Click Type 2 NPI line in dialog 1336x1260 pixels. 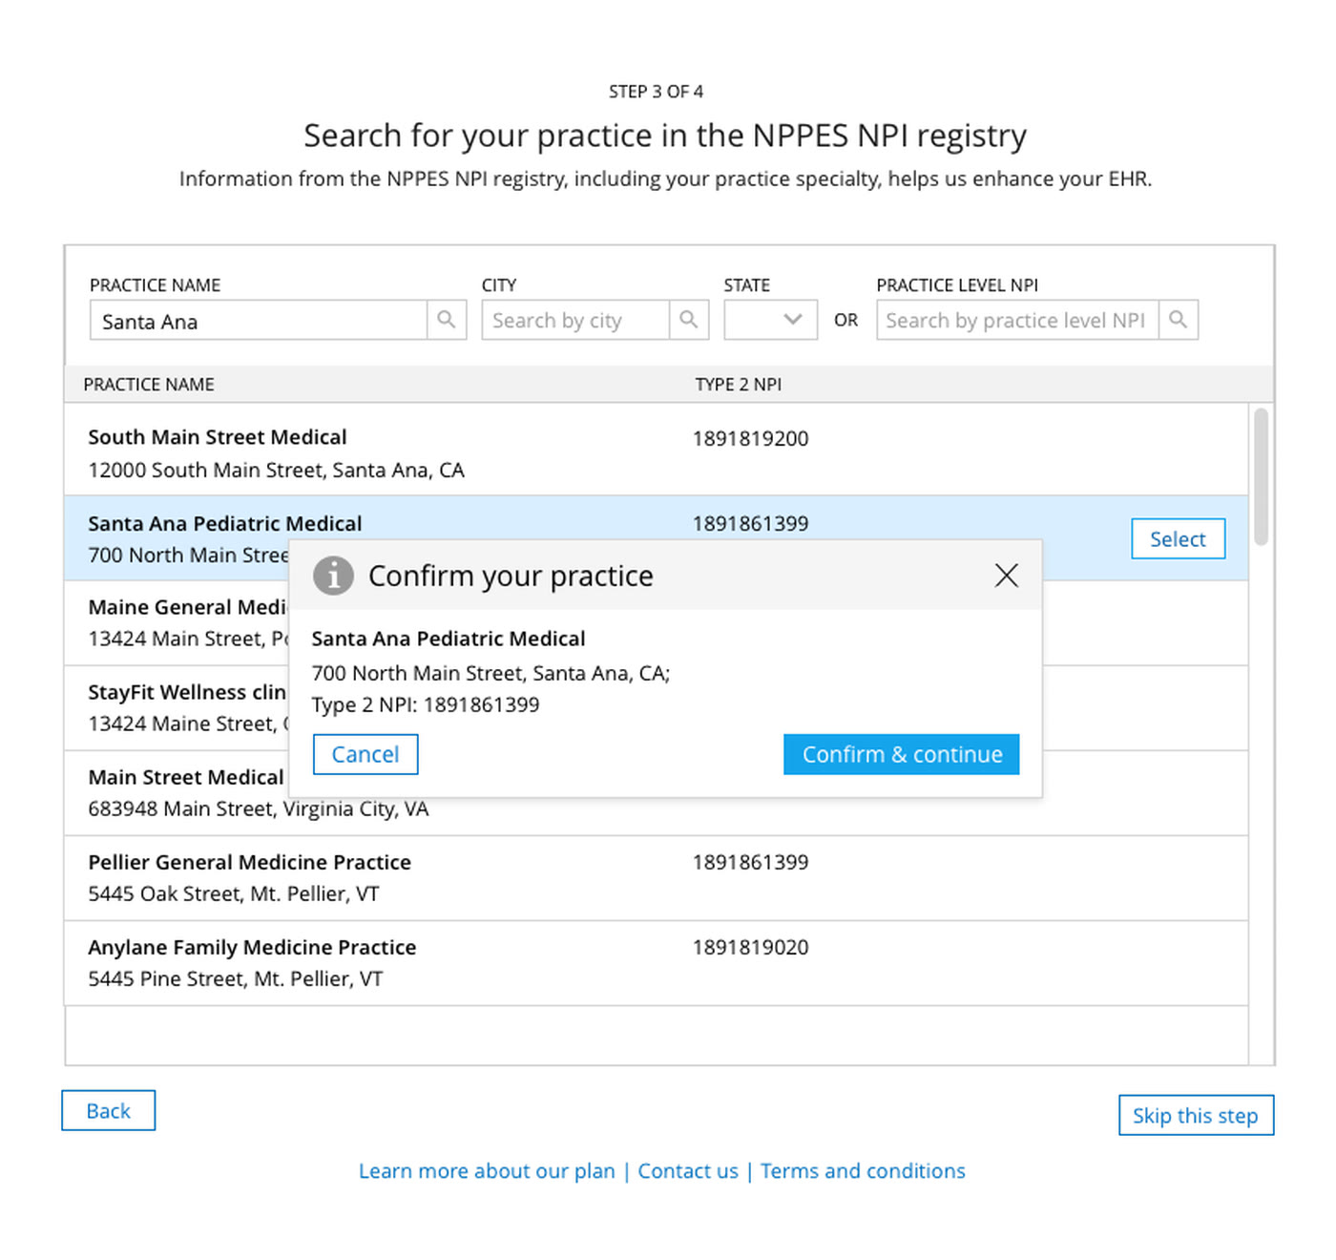point(426,704)
